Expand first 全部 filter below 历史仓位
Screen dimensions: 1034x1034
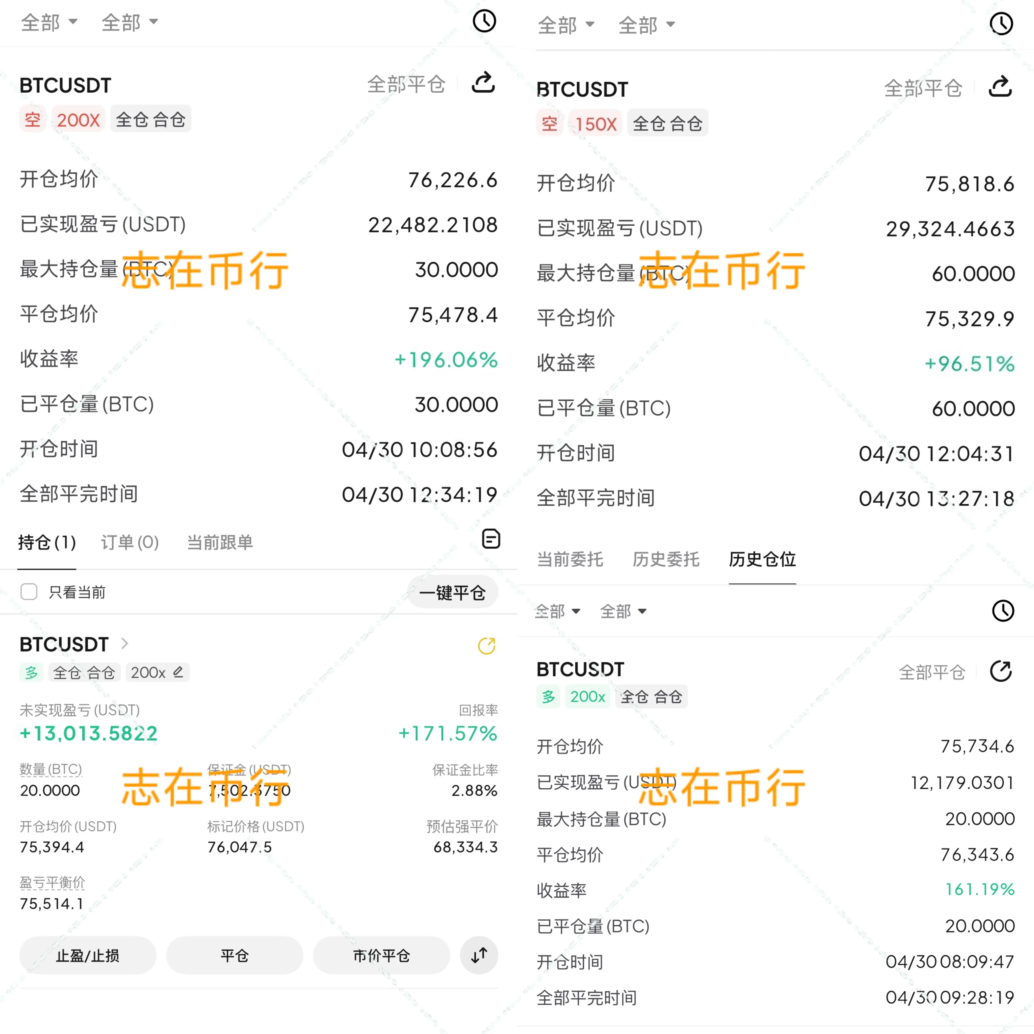[x=557, y=611]
